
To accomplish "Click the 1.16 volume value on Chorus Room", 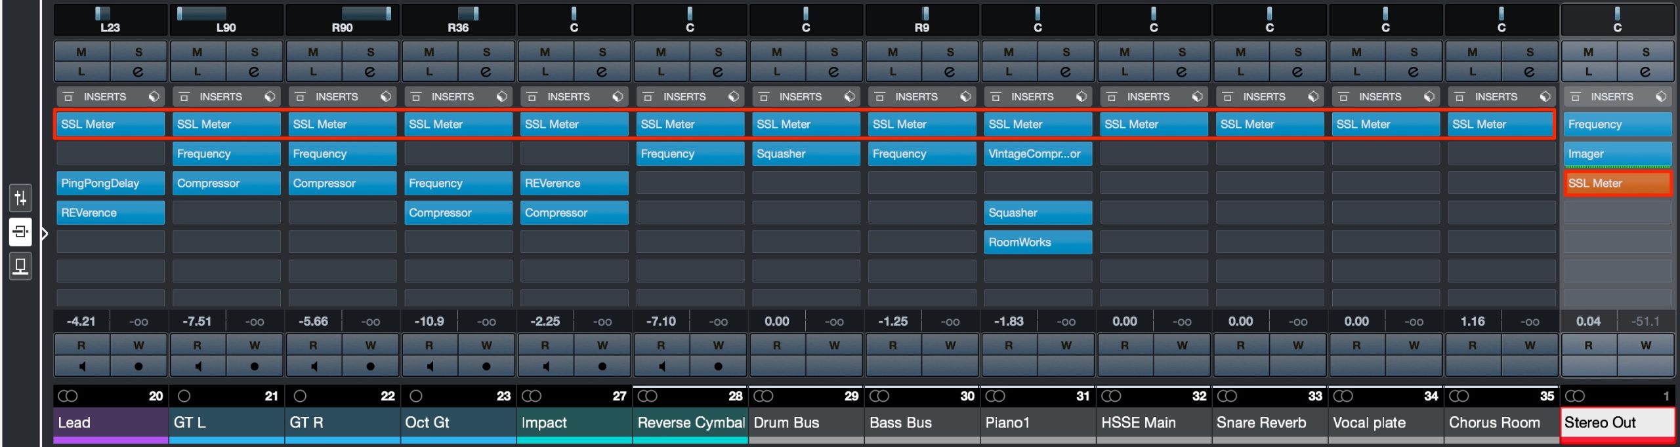I will coord(1473,322).
